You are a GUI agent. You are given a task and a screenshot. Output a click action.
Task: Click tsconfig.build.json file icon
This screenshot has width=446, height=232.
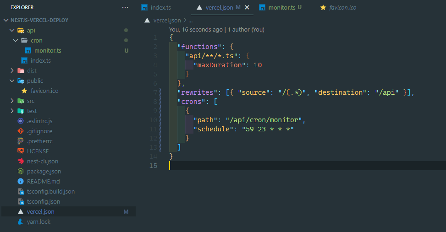[x=21, y=191]
